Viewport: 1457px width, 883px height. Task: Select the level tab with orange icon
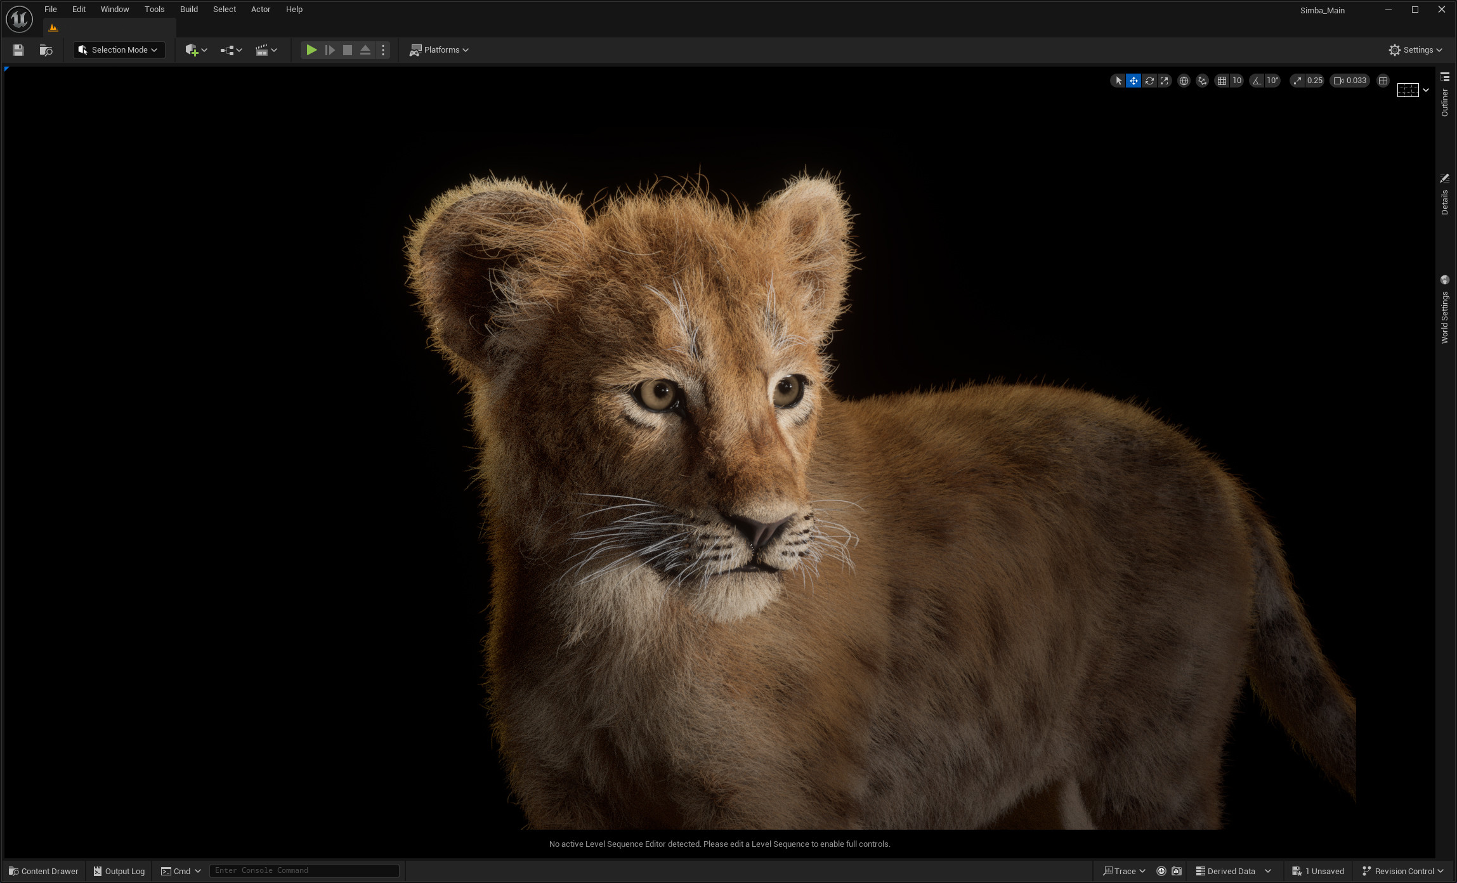click(109, 28)
